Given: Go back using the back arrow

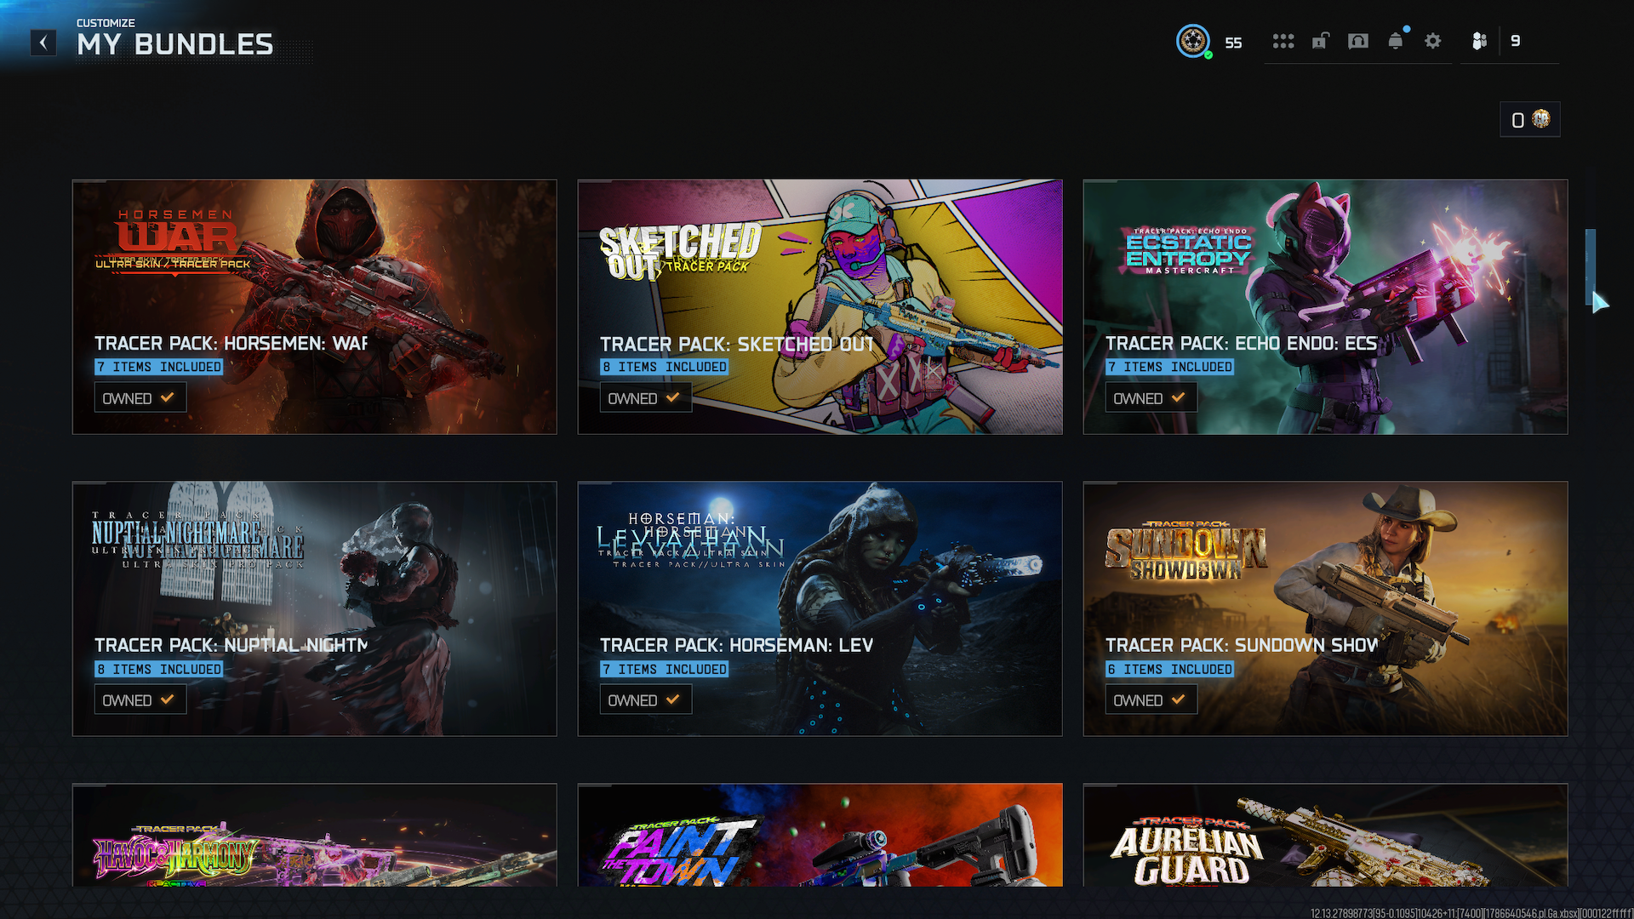Looking at the screenshot, I should click(x=43, y=43).
